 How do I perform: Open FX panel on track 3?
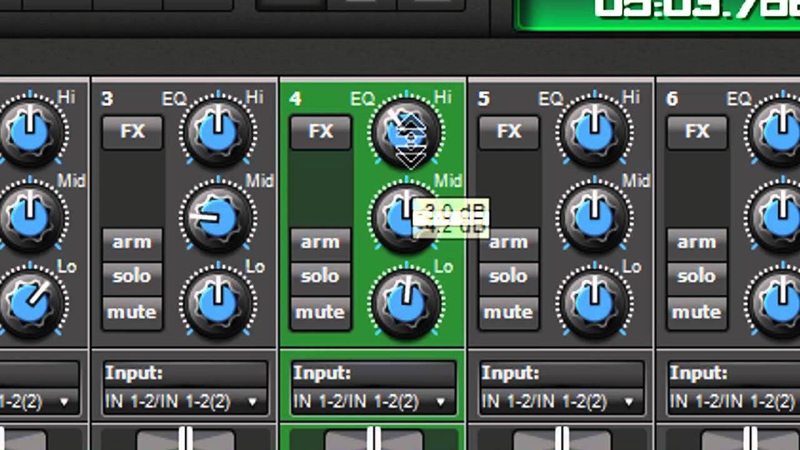(x=132, y=132)
